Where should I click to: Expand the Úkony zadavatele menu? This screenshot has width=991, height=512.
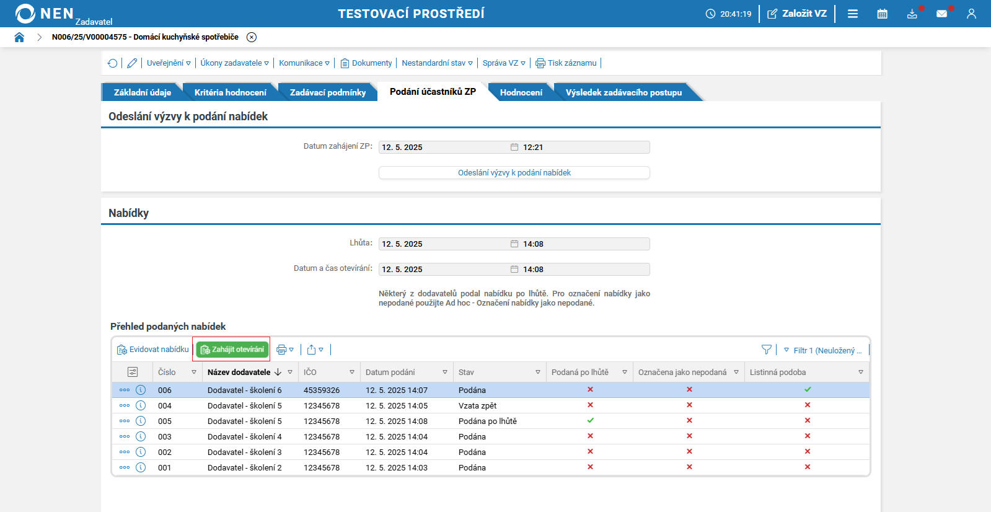click(x=234, y=63)
